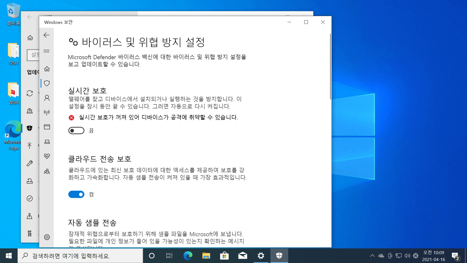This screenshot has height=263, width=467.
Task: Select WSH folder on desktop
Action: coord(13,94)
